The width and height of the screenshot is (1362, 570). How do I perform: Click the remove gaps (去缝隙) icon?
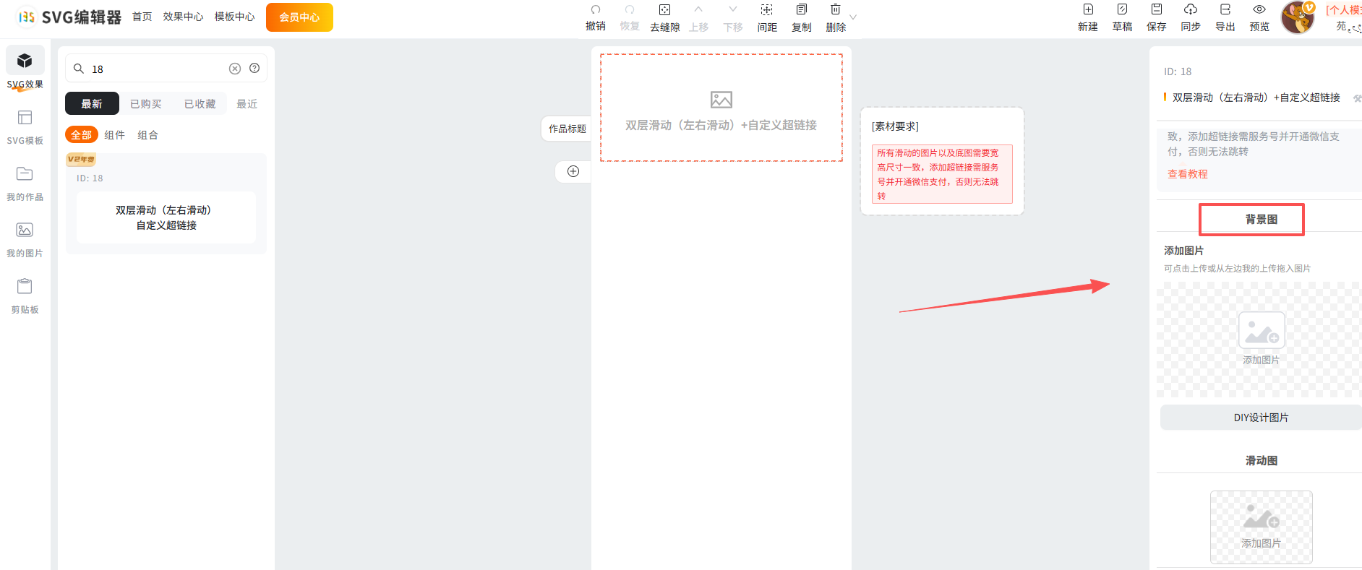tap(664, 10)
